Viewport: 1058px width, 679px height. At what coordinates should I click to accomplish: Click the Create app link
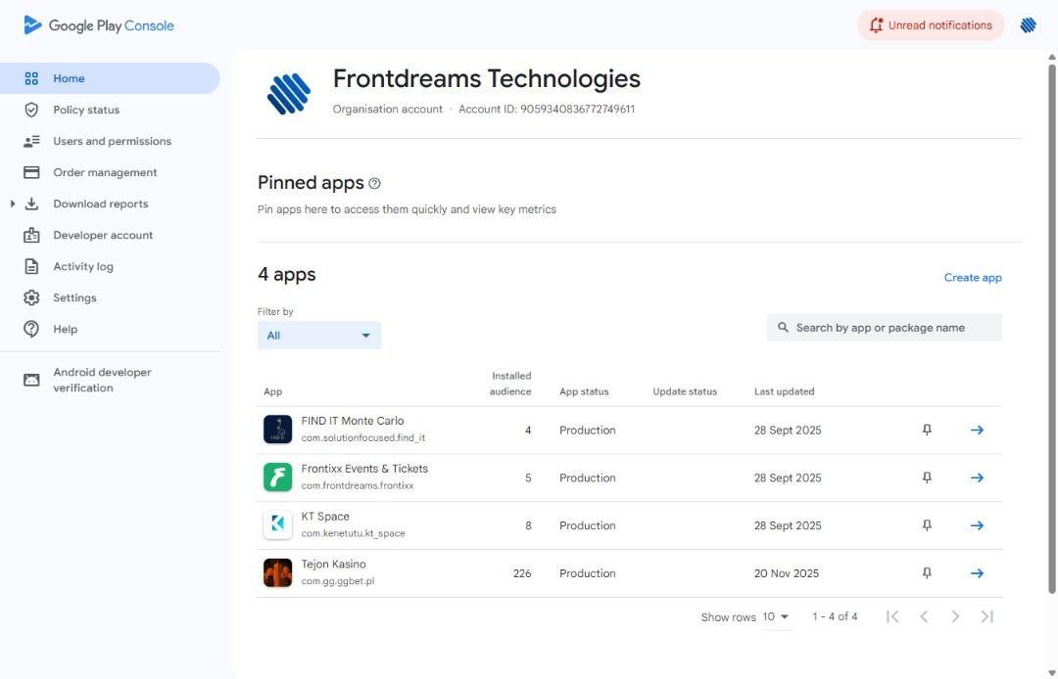(x=972, y=278)
